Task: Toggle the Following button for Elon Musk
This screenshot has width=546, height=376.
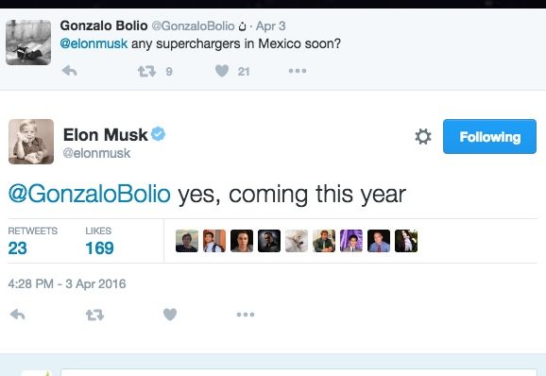Action: pyautogui.click(x=489, y=136)
